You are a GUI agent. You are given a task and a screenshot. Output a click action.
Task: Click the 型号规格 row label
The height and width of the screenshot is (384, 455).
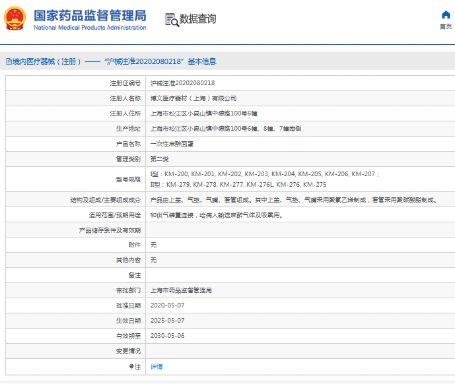click(x=128, y=179)
